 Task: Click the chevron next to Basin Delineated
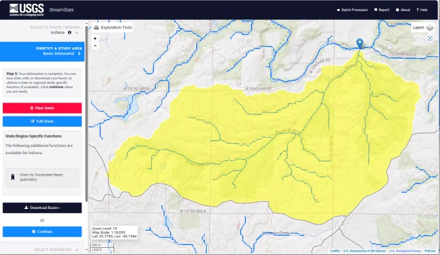[x=79, y=54]
